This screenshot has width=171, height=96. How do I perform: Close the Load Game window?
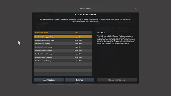[x=135, y=9]
